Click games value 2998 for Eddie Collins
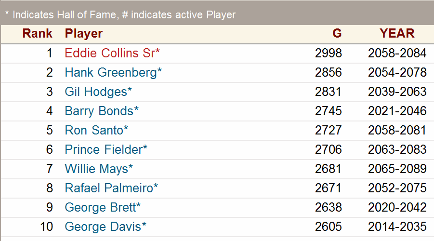The width and height of the screenshot is (434, 241). tap(329, 53)
